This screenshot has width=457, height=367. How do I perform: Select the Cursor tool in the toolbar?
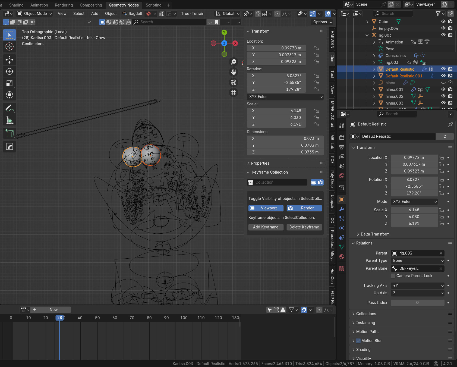10,47
